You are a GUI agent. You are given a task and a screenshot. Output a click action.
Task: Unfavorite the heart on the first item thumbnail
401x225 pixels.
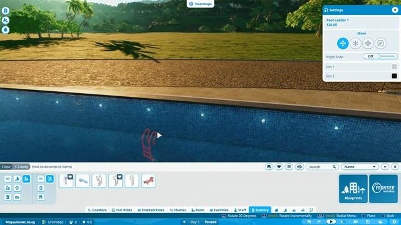click(70, 176)
